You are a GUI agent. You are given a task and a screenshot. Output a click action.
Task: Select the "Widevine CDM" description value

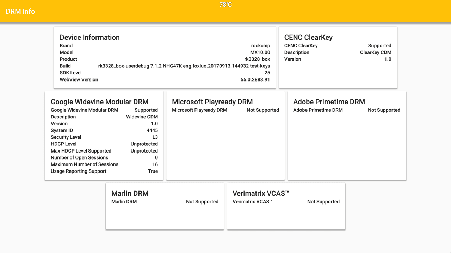(142, 117)
